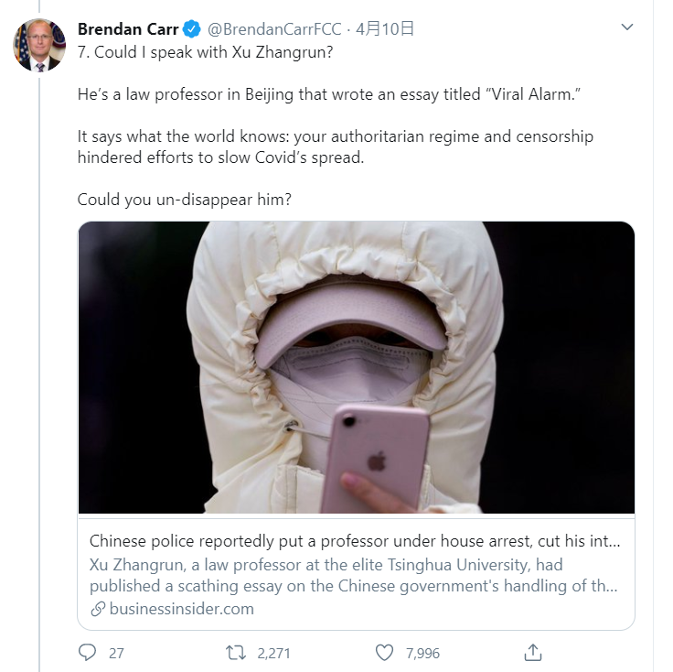The height and width of the screenshot is (672, 673).
Task: Open Brendan Carr's profile picture
Action: (39, 45)
